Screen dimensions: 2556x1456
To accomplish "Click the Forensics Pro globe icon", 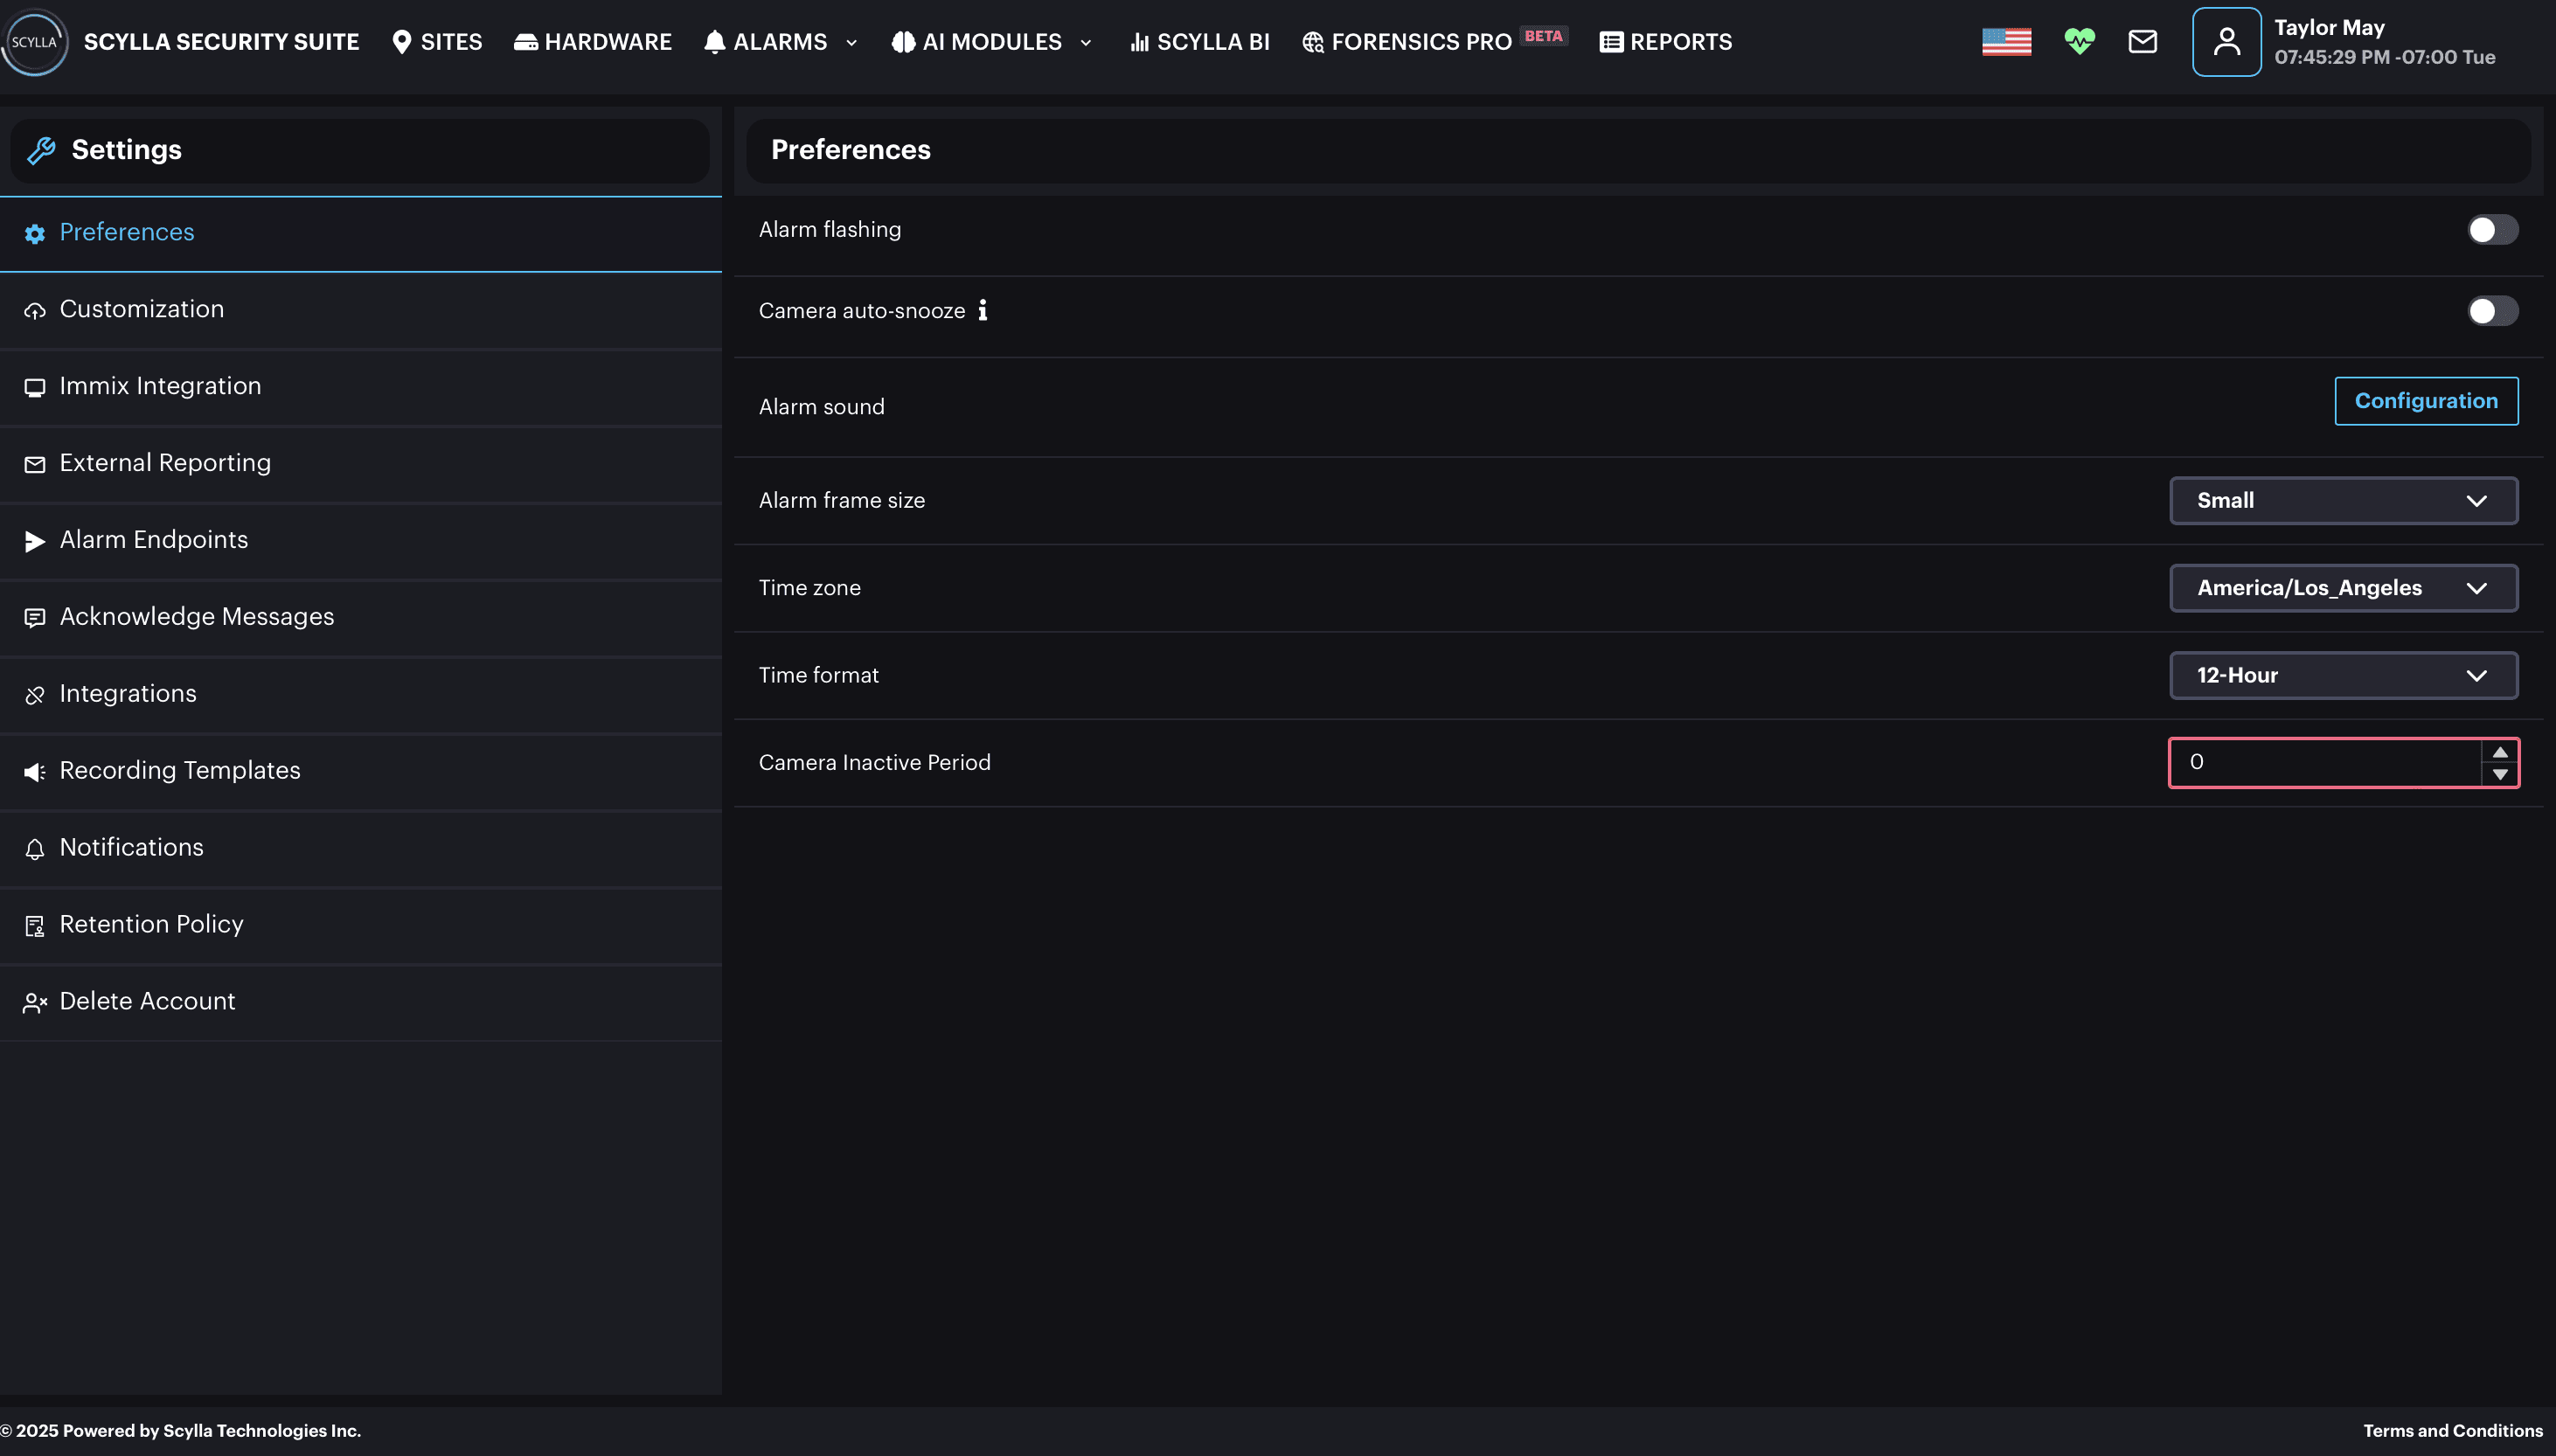I will point(1313,42).
